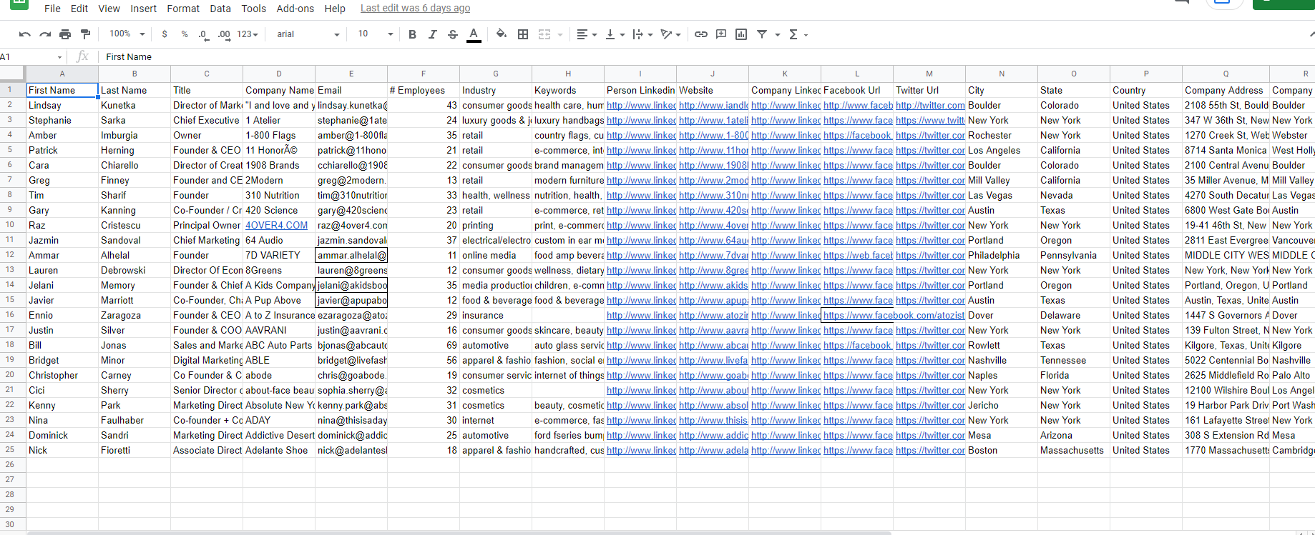Select the 'Pennsylvania' state cell

(x=1074, y=256)
